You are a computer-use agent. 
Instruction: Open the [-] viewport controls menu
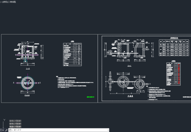coord(1,2)
